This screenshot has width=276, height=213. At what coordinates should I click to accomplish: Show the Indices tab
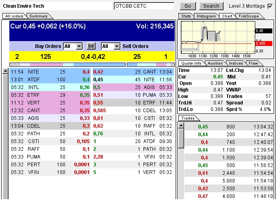pos(235,63)
